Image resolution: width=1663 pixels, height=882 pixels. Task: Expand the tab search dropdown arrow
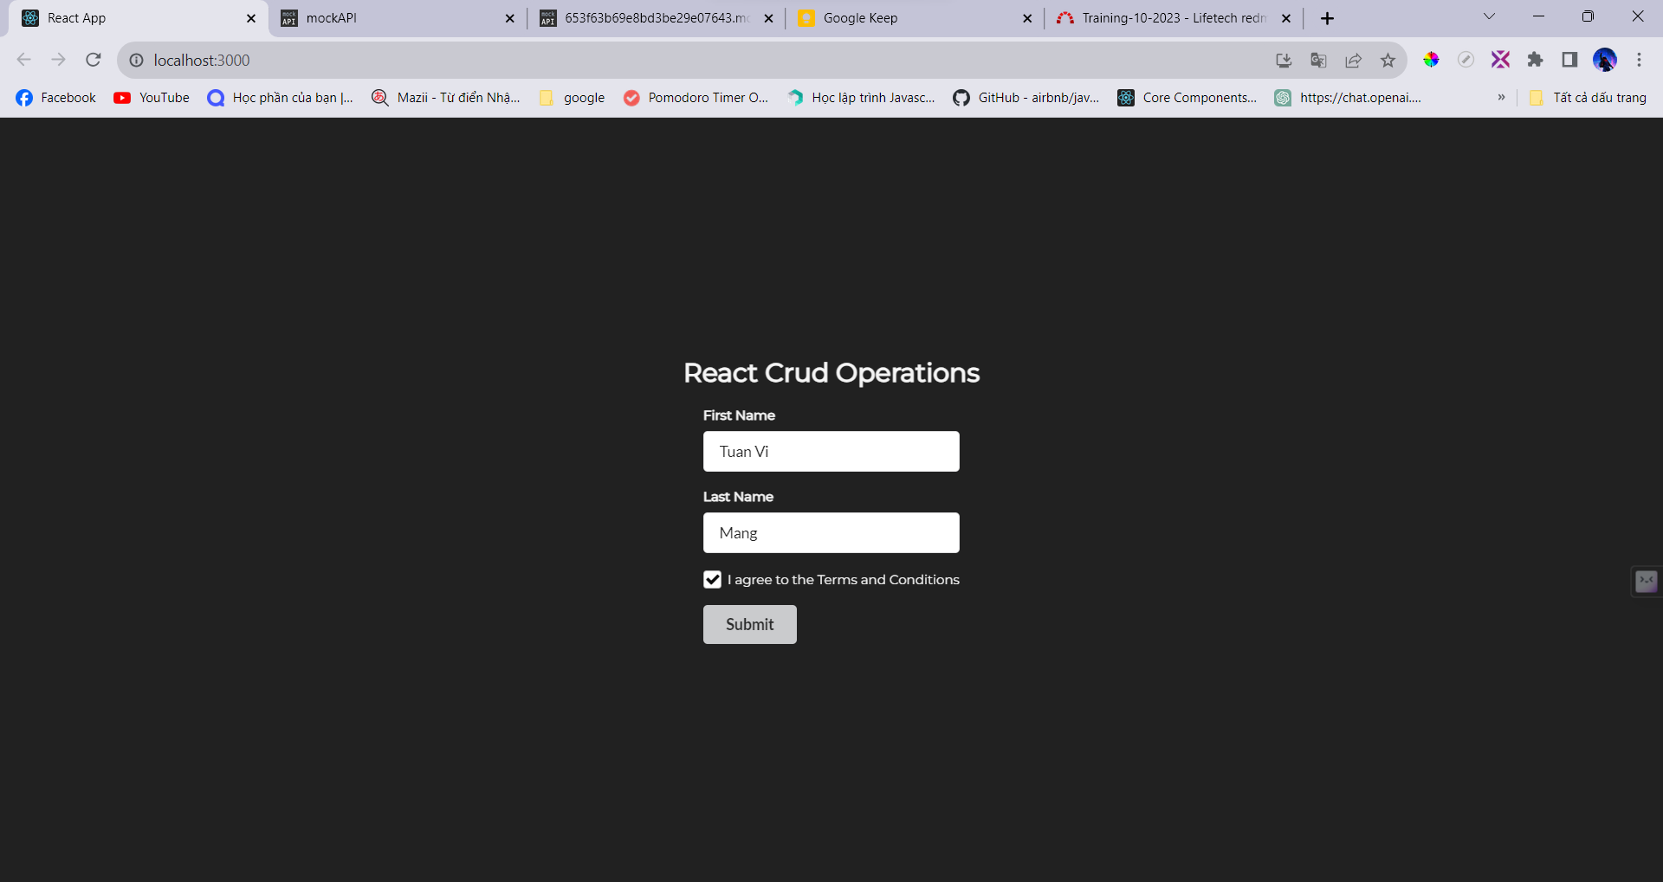(x=1489, y=16)
